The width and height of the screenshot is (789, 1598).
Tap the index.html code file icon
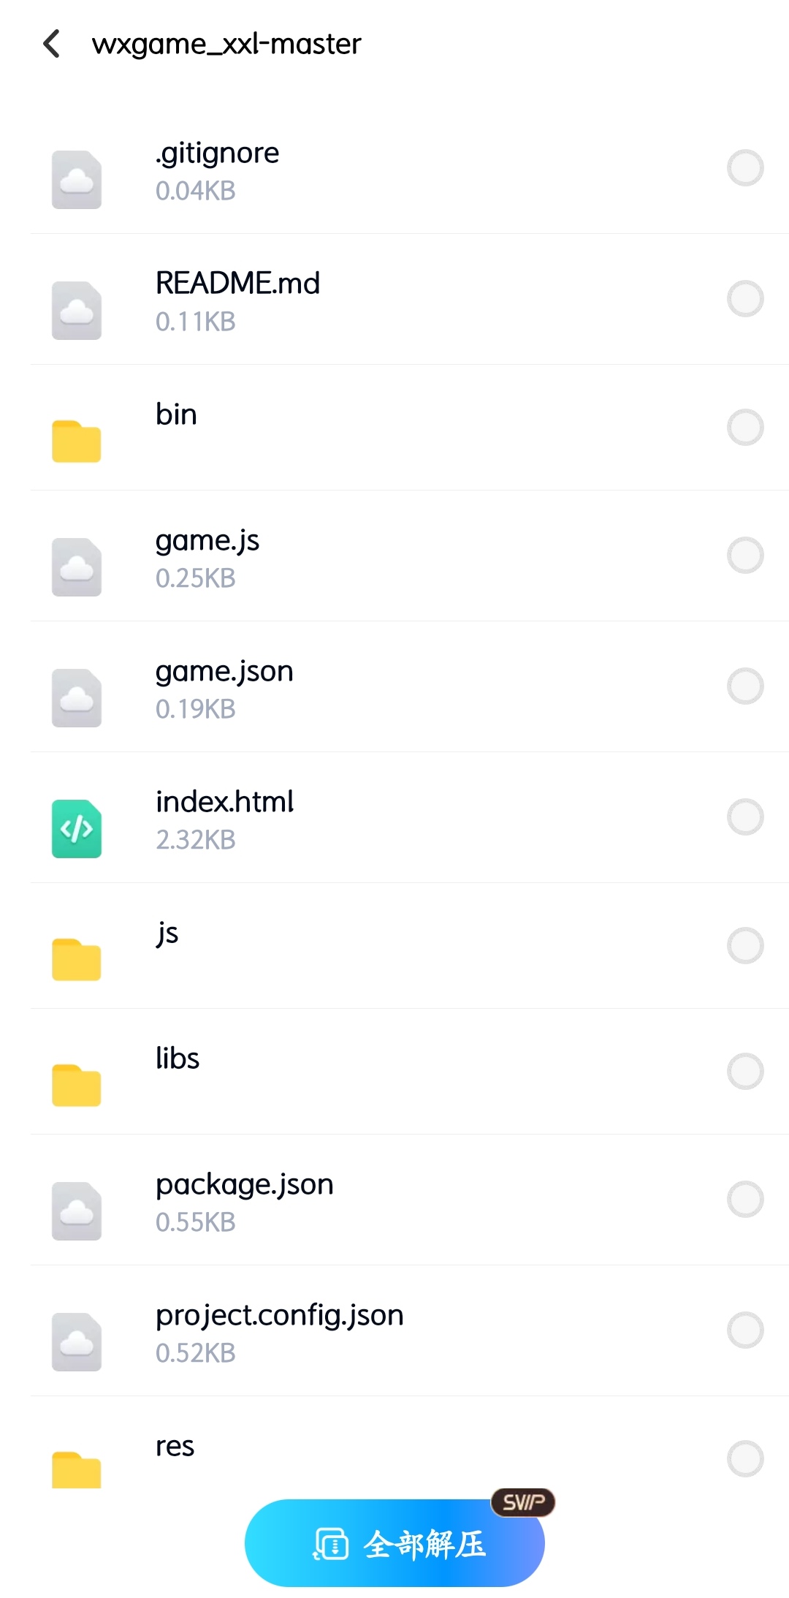(x=76, y=828)
